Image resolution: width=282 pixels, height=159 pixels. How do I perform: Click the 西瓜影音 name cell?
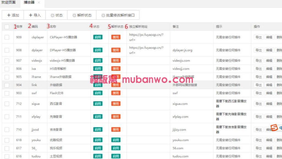click(x=56, y=104)
